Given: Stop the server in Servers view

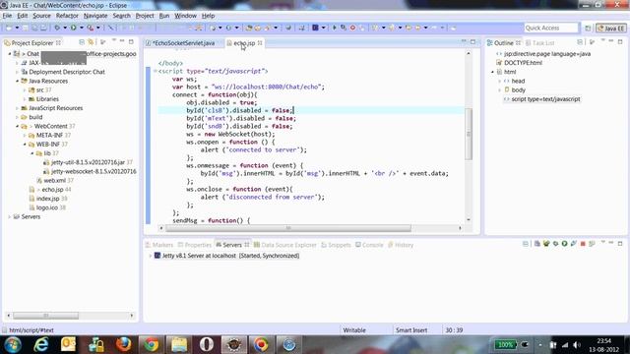Looking at the screenshot, I should (x=583, y=244).
